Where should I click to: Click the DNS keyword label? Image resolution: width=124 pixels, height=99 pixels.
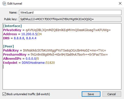(6, 38)
